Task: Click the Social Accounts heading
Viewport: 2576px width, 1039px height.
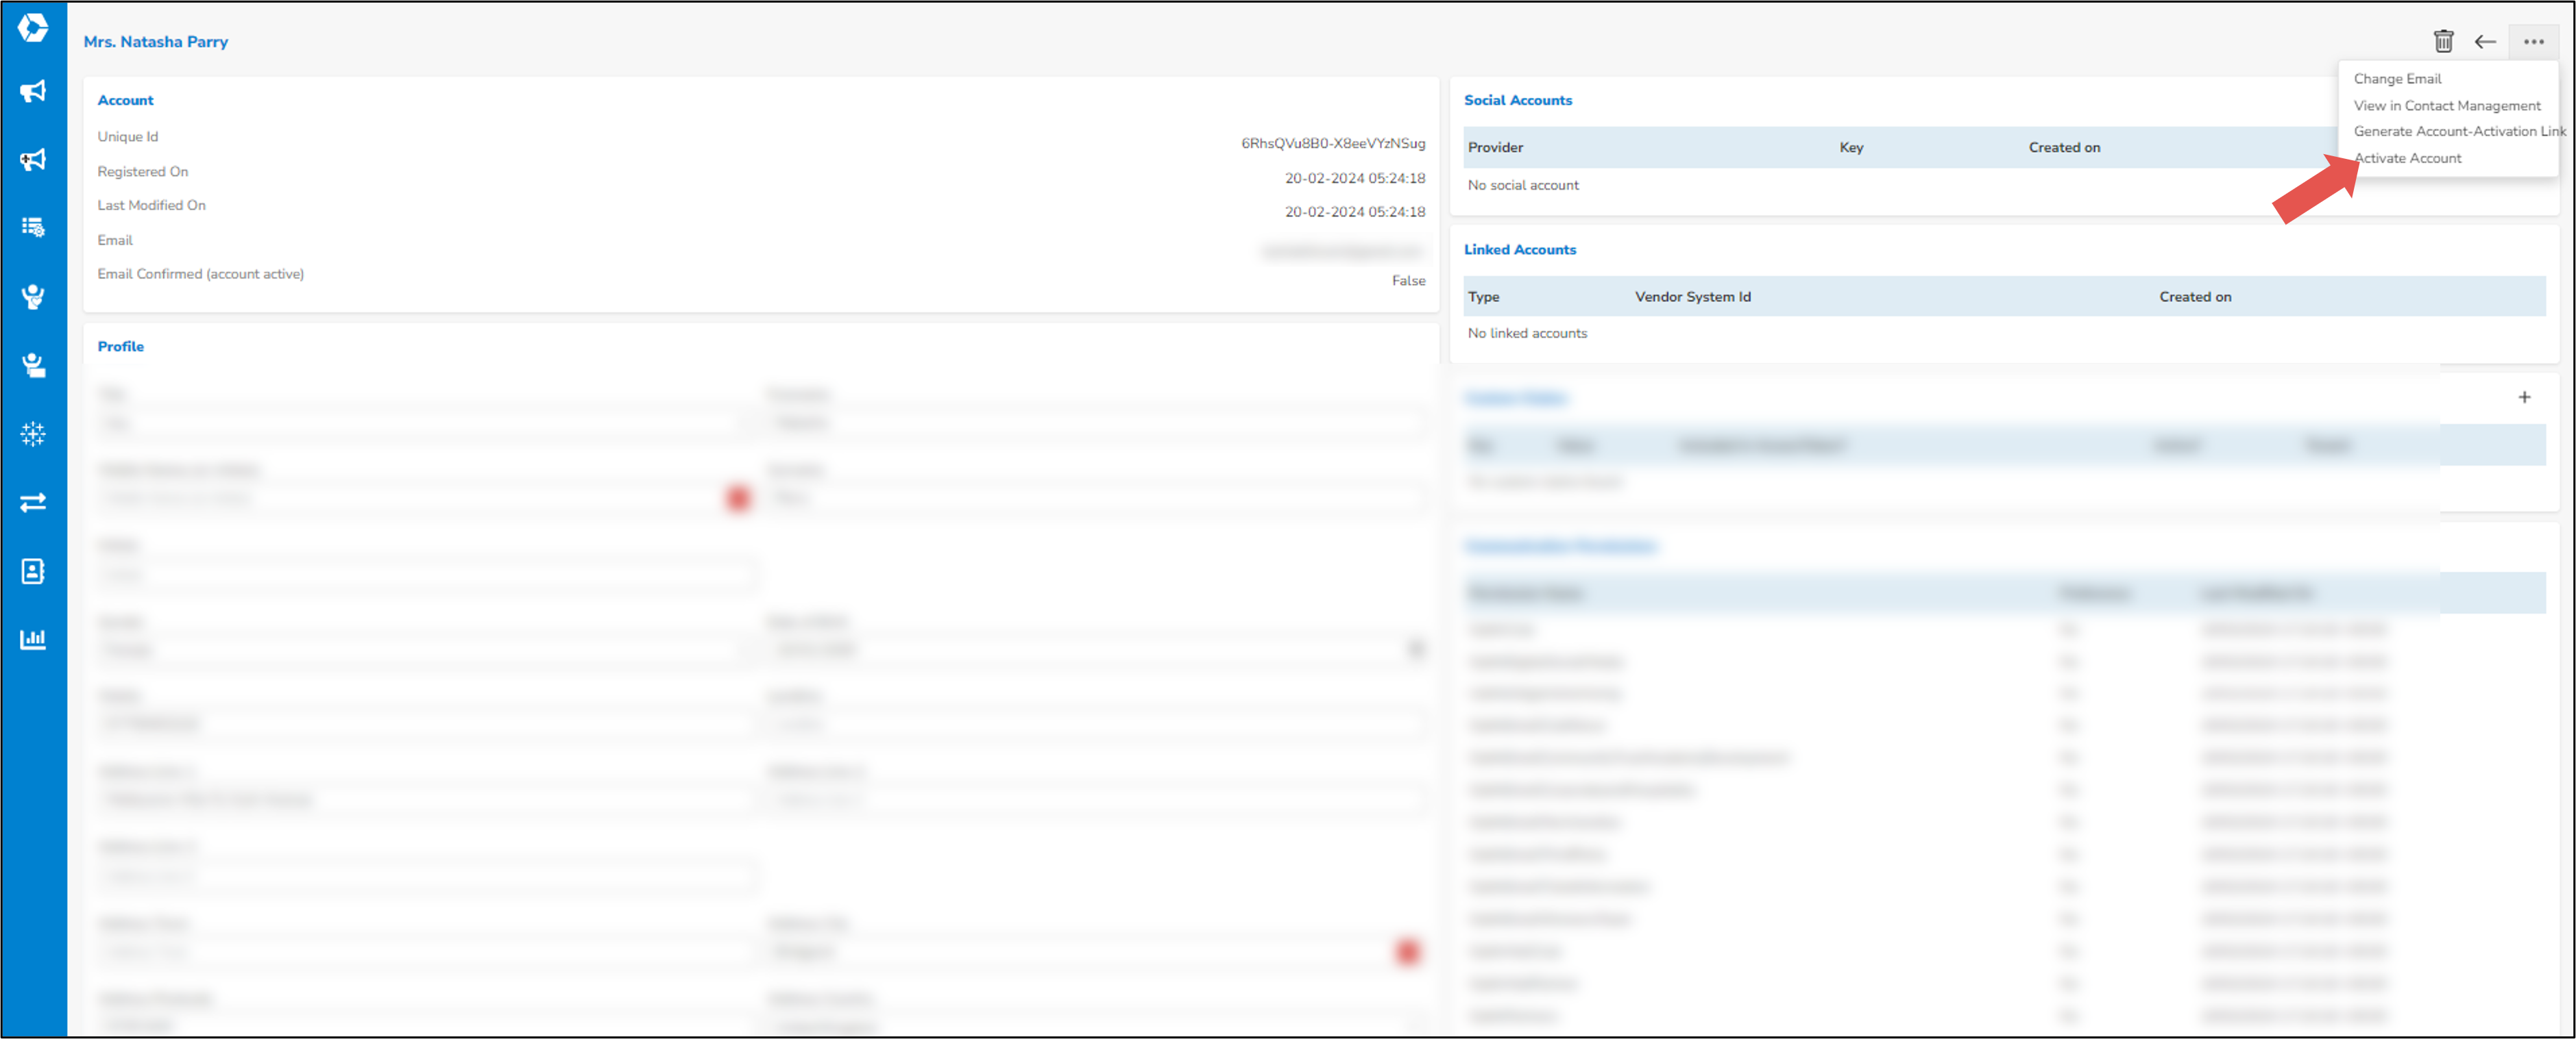Action: 1517,101
